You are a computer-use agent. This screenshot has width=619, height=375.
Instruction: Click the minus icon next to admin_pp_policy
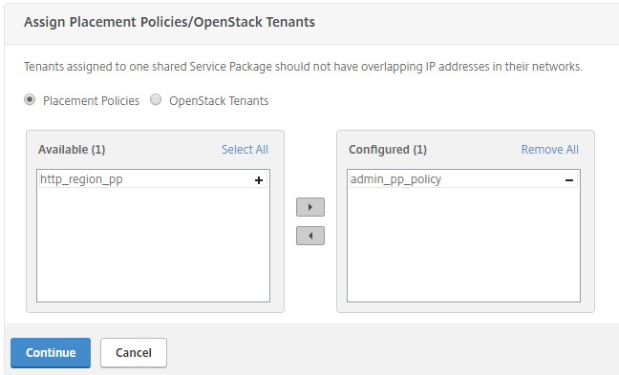click(x=569, y=180)
